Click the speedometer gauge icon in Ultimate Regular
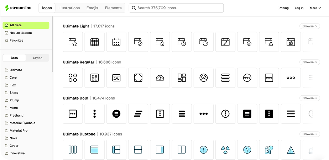The image size is (329, 160). tap(160, 78)
